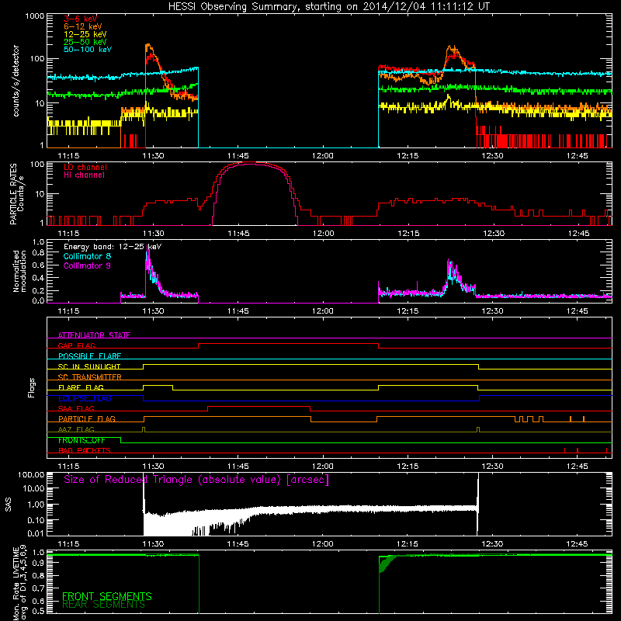Click the 12:15 tick in modulation panel

408,311
